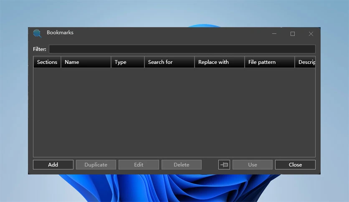Image resolution: width=349 pixels, height=202 pixels.
Task: Maximize the Bookmarks window
Action: click(x=293, y=34)
